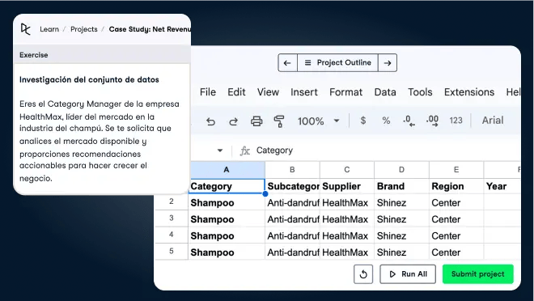Image resolution: width=534 pixels, height=301 pixels.
Task: Click the Supplier header cell
Action: (346, 186)
